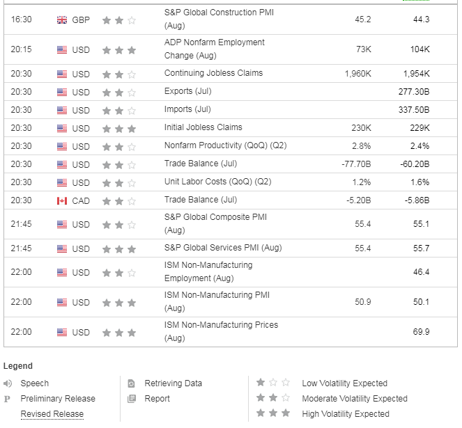This screenshot has width=462, height=428.
Task: Click the Revised Release legend text
Action: (x=52, y=414)
